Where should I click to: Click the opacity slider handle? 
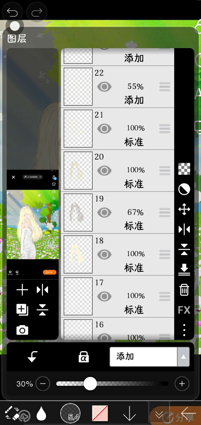[x=90, y=384]
